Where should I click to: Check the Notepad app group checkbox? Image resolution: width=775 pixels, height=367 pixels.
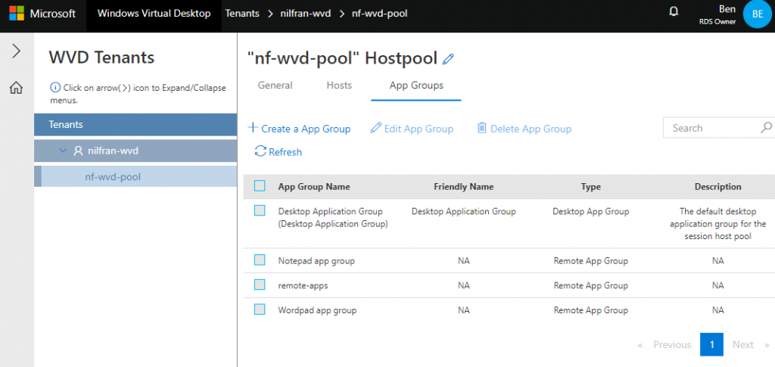[x=260, y=260]
